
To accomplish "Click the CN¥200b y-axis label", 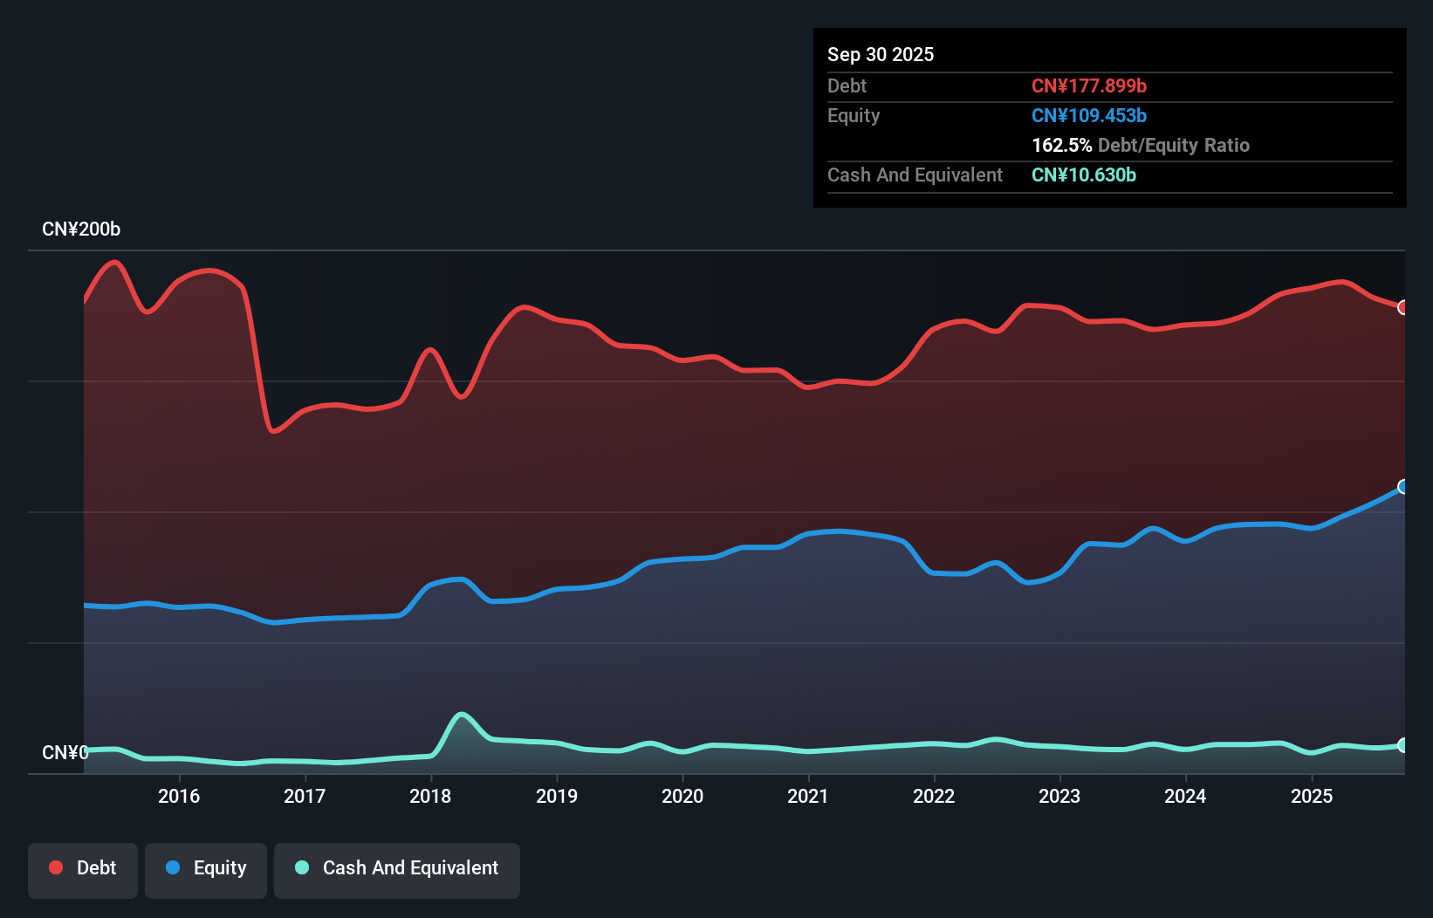I will [81, 229].
